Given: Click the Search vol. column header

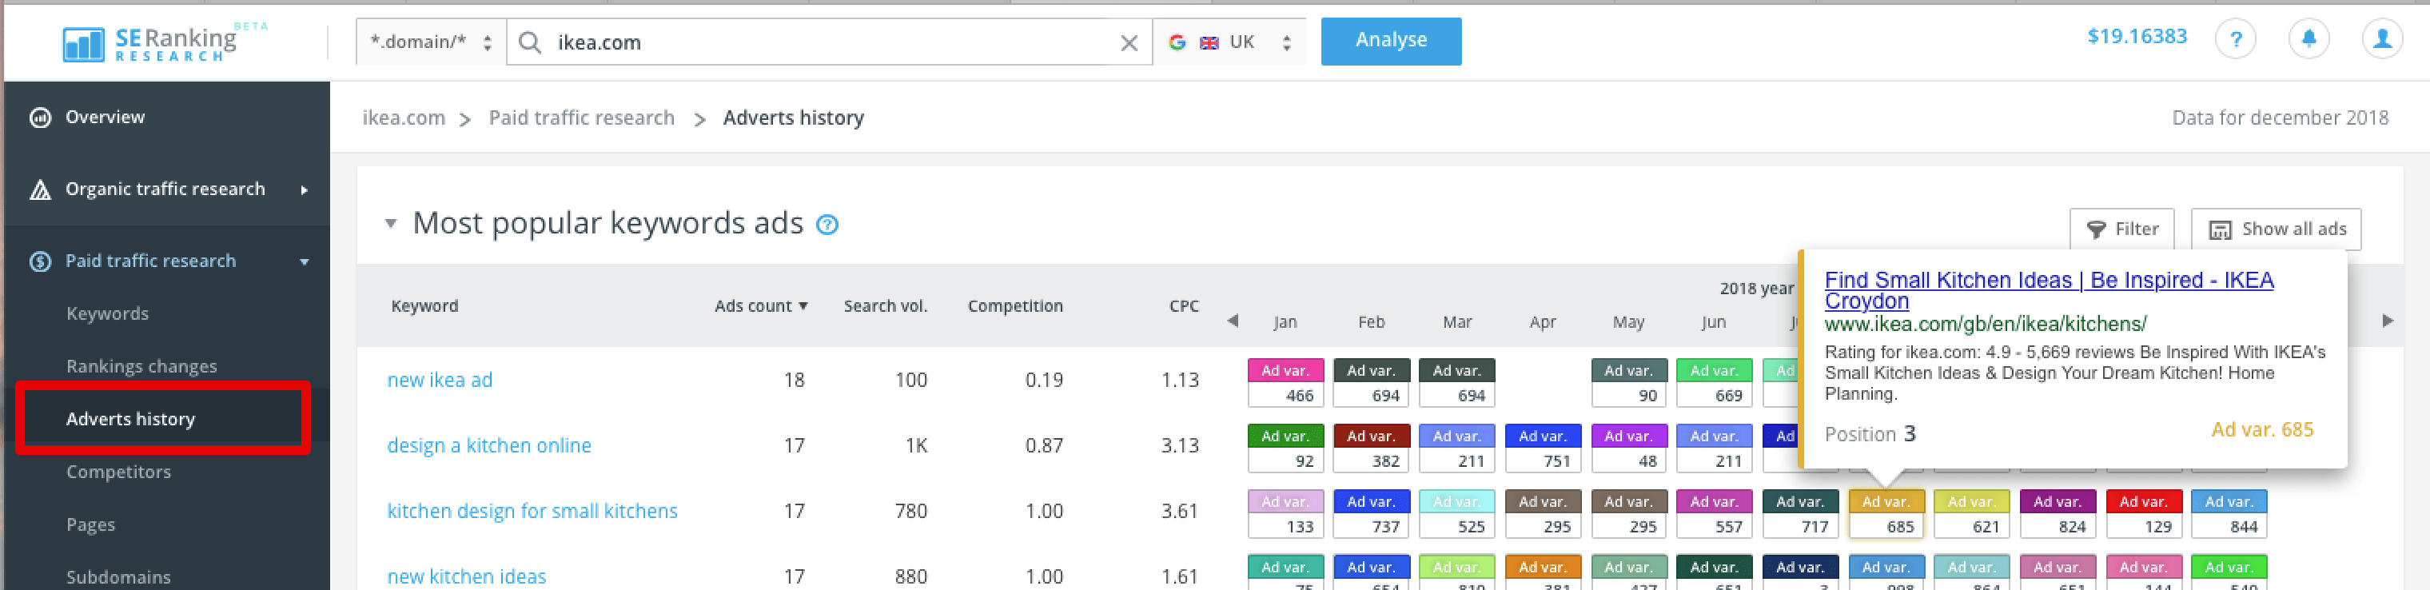Looking at the screenshot, I should 885,306.
